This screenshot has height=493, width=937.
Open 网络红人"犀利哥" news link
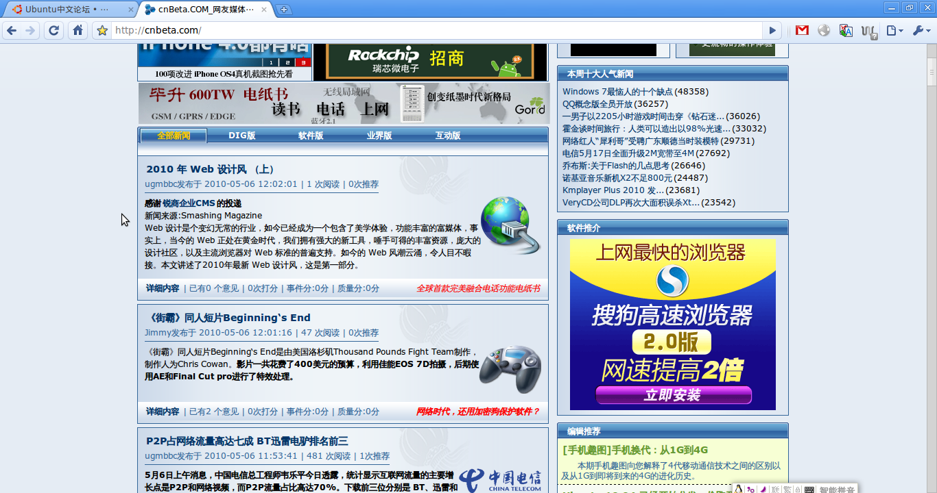(641, 141)
